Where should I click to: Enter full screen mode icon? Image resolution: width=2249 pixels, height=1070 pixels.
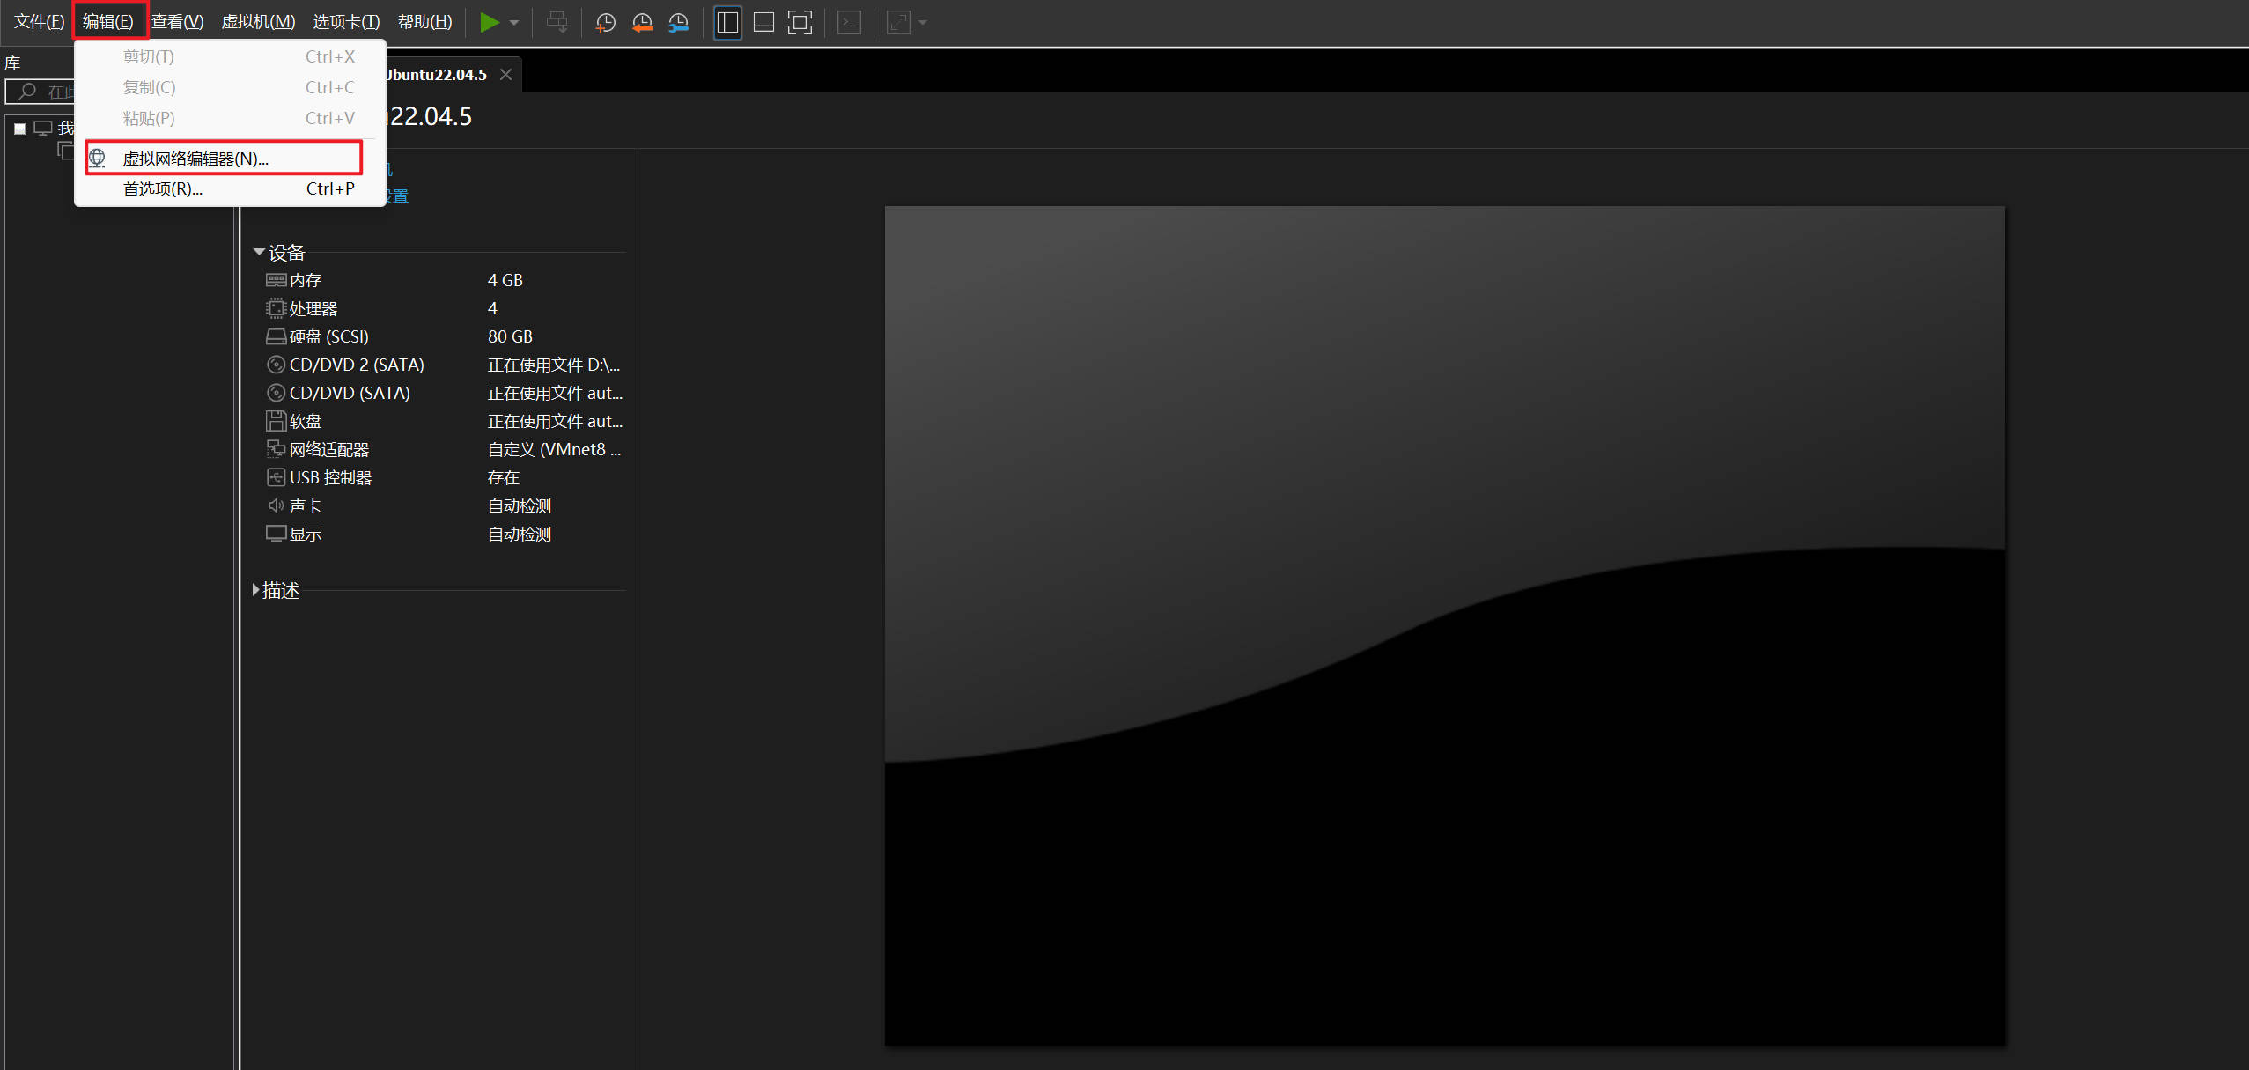tap(800, 23)
